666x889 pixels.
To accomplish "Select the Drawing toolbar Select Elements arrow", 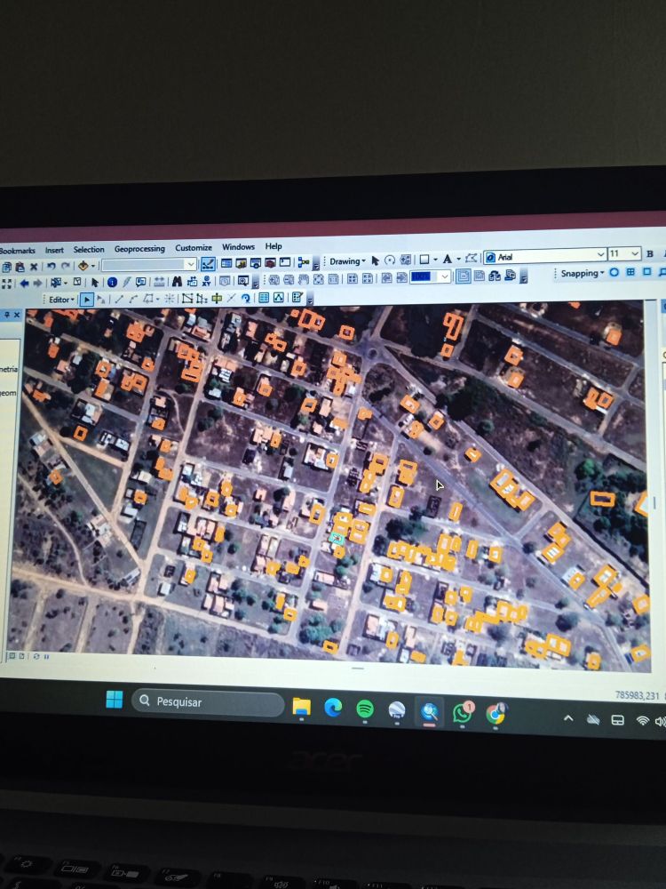I will coord(375,260).
